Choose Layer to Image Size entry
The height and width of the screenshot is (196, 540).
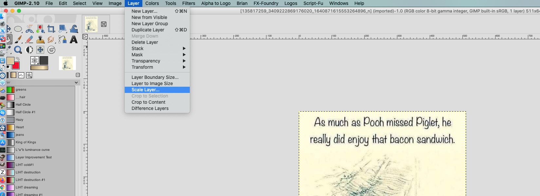coord(157,83)
